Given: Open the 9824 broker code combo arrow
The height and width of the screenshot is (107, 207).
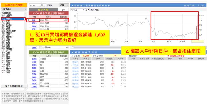Looking at the screenshot, I should (x=83, y=10).
